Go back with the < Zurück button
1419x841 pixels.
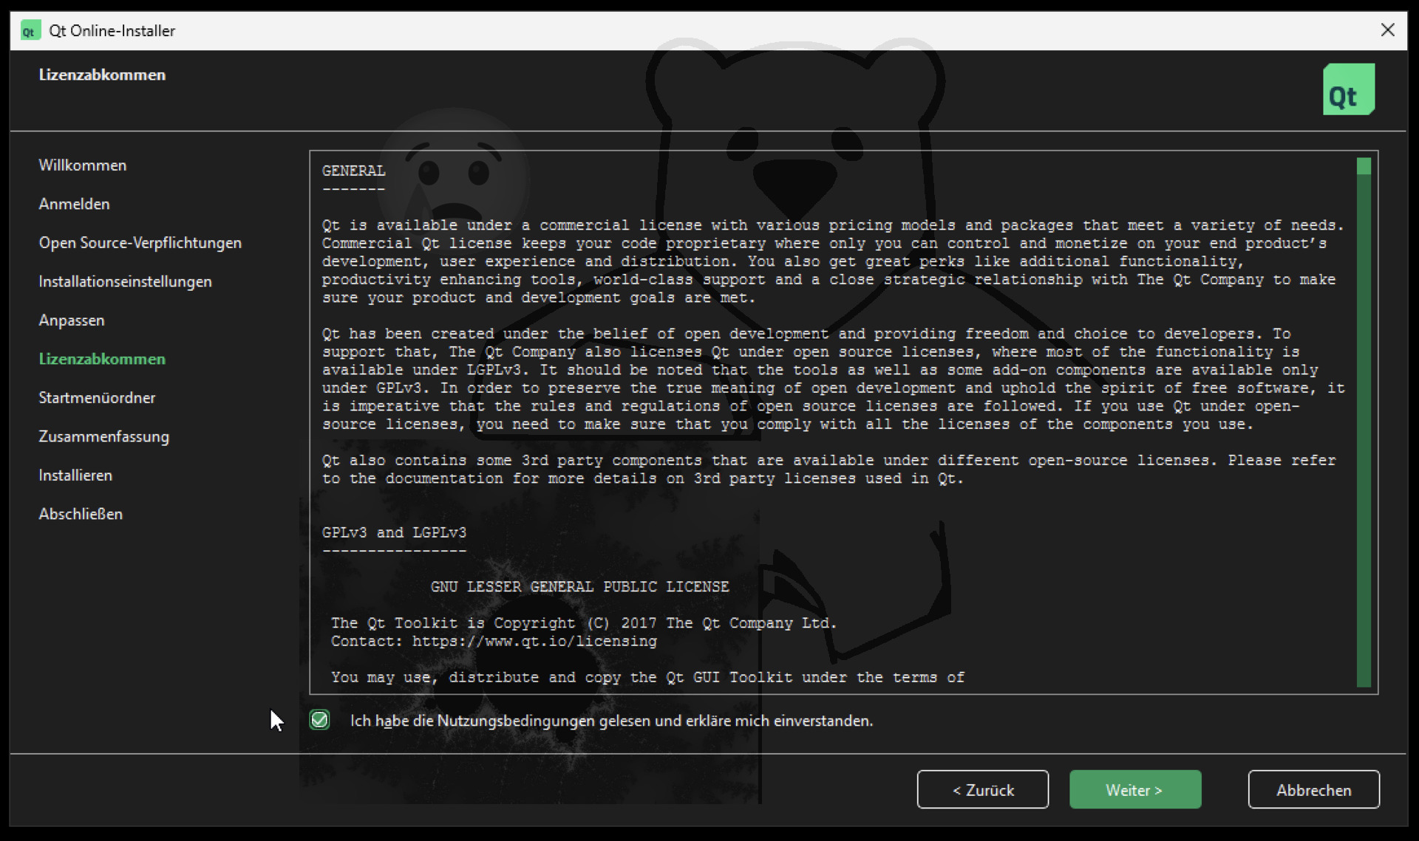tap(982, 789)
